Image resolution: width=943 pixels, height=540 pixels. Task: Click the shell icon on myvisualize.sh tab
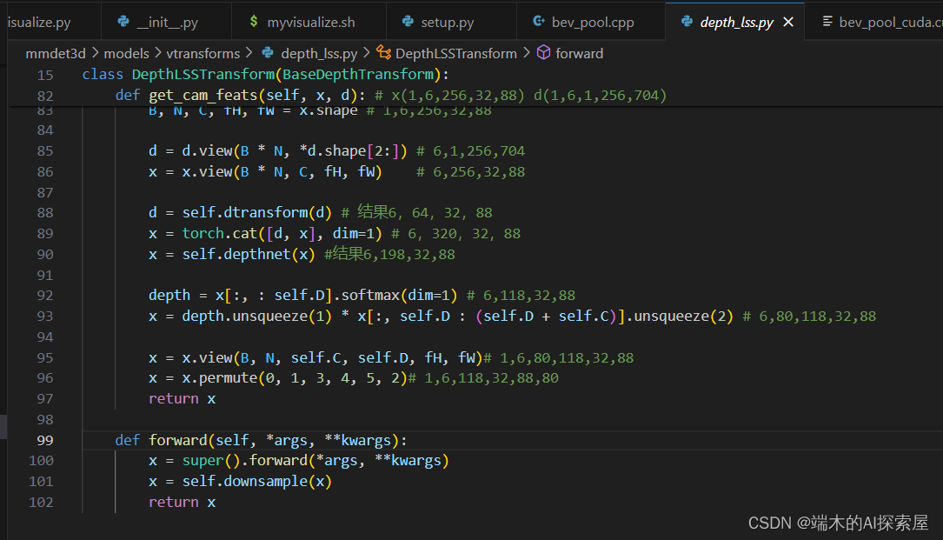(x=254, y=22)
